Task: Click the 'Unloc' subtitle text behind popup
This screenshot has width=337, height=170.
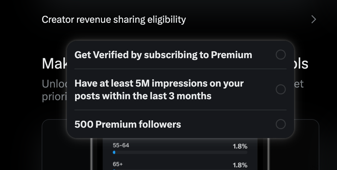Action: [x=54, y=84]
